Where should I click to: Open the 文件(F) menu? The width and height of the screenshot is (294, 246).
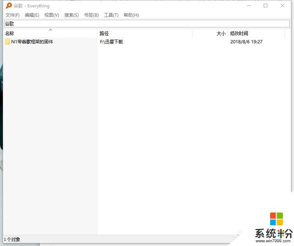[x=12, y=15]
